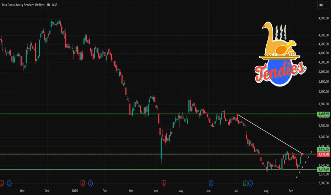The height and width of the screenshot is (195, 331).
Task: Click the earnings marker below January 2025
Action: coord(82,183)
